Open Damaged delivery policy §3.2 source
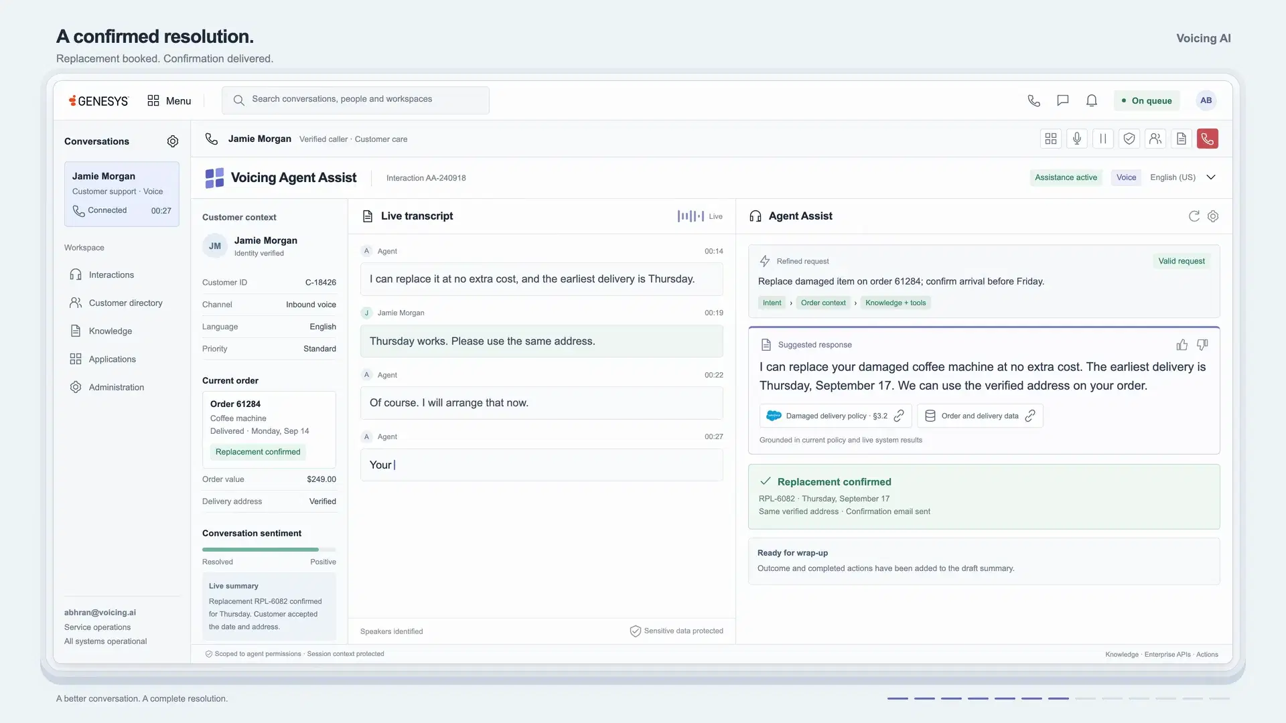This screenshot has height=723, width=1286. [835, 416]
